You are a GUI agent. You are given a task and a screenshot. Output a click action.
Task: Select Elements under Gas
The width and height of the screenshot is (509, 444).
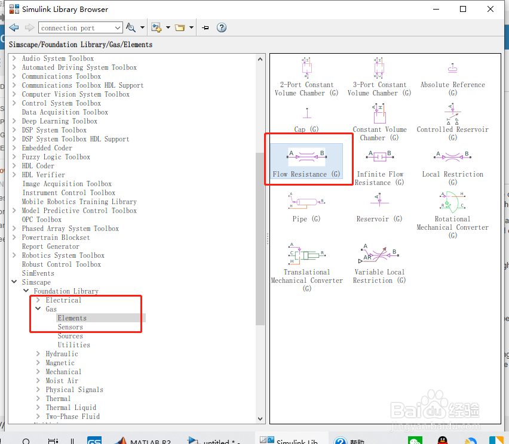pos(72,318)
